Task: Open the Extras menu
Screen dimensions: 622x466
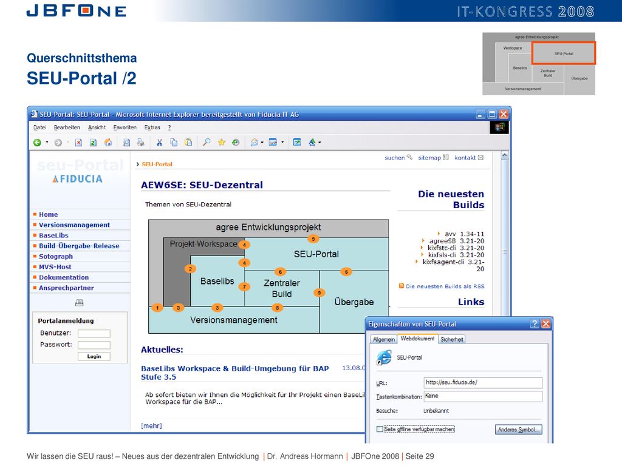Action: pyautogui.click(x=152, y=127)
